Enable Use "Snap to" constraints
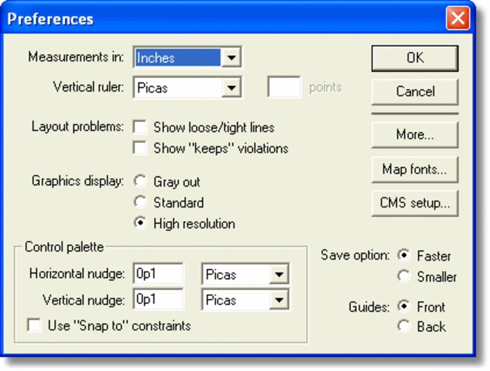Viewport: 490px width, 371px height. 34,325
